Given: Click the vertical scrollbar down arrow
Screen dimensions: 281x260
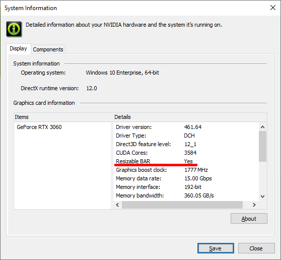Looking at the screenshot, I should [x=262, y=197].
